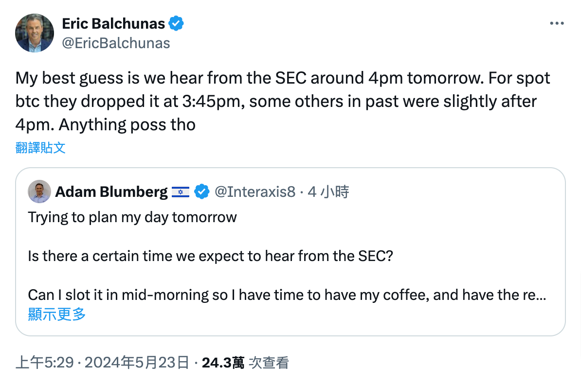Click the Adam Blumberg display name
Image resolution: width=581 pixels, height=384 pixels.
(x=111, y=192)
